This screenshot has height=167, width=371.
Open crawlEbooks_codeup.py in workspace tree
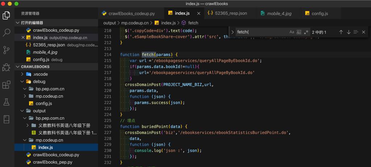56,155
